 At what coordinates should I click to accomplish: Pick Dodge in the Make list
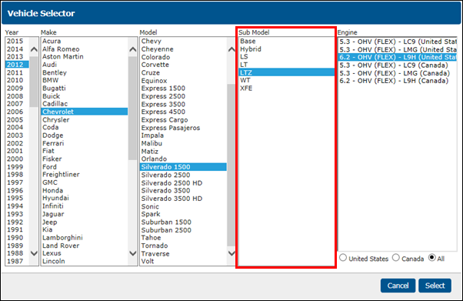tap(84, 135)
